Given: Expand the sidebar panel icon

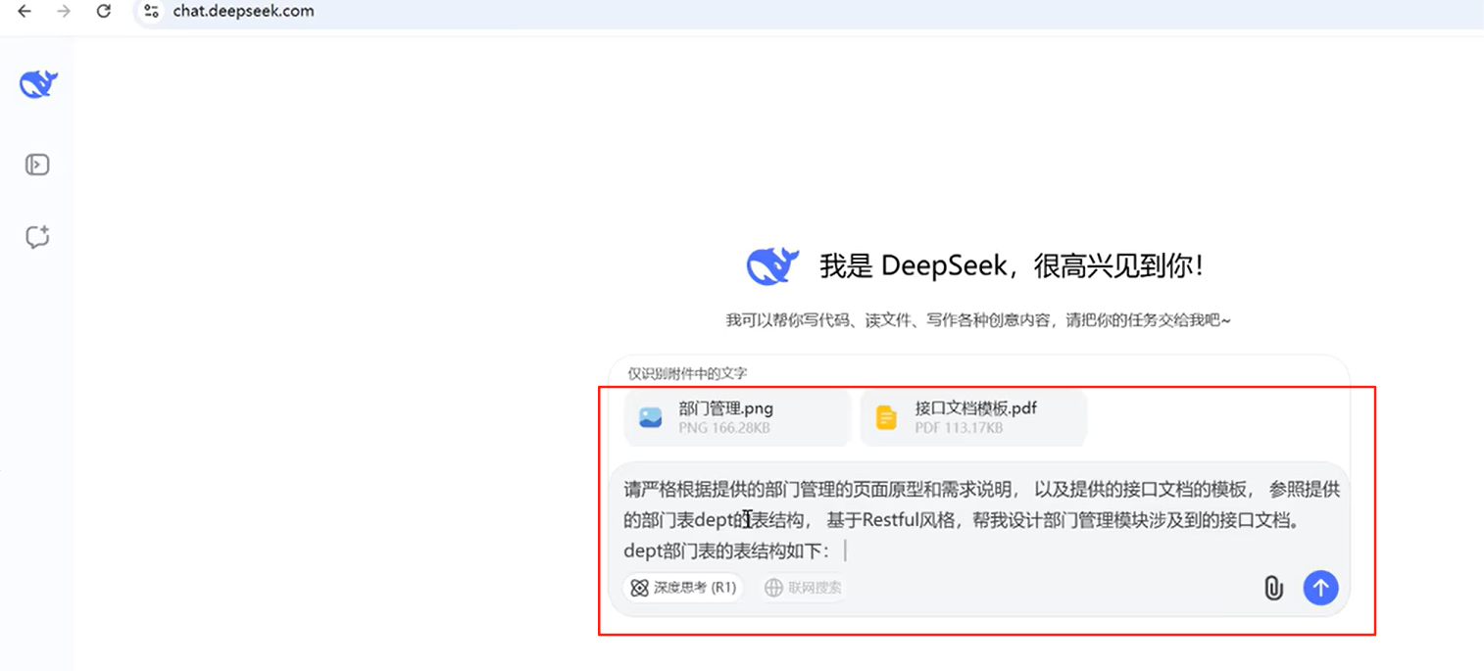Looking at the screenshot, I should tap(37, 165).
